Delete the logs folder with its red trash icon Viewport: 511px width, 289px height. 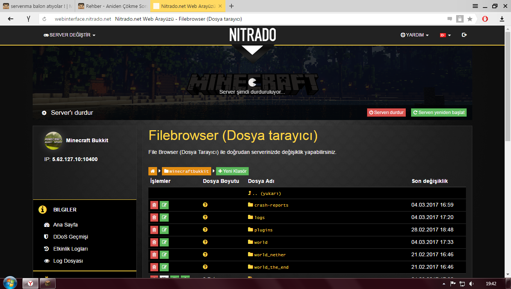coord(154,218)
